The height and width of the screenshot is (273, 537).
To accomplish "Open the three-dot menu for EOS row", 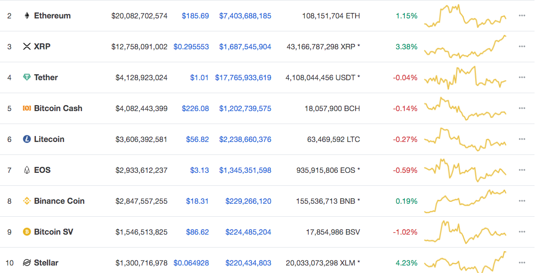I will click(522, 170).
